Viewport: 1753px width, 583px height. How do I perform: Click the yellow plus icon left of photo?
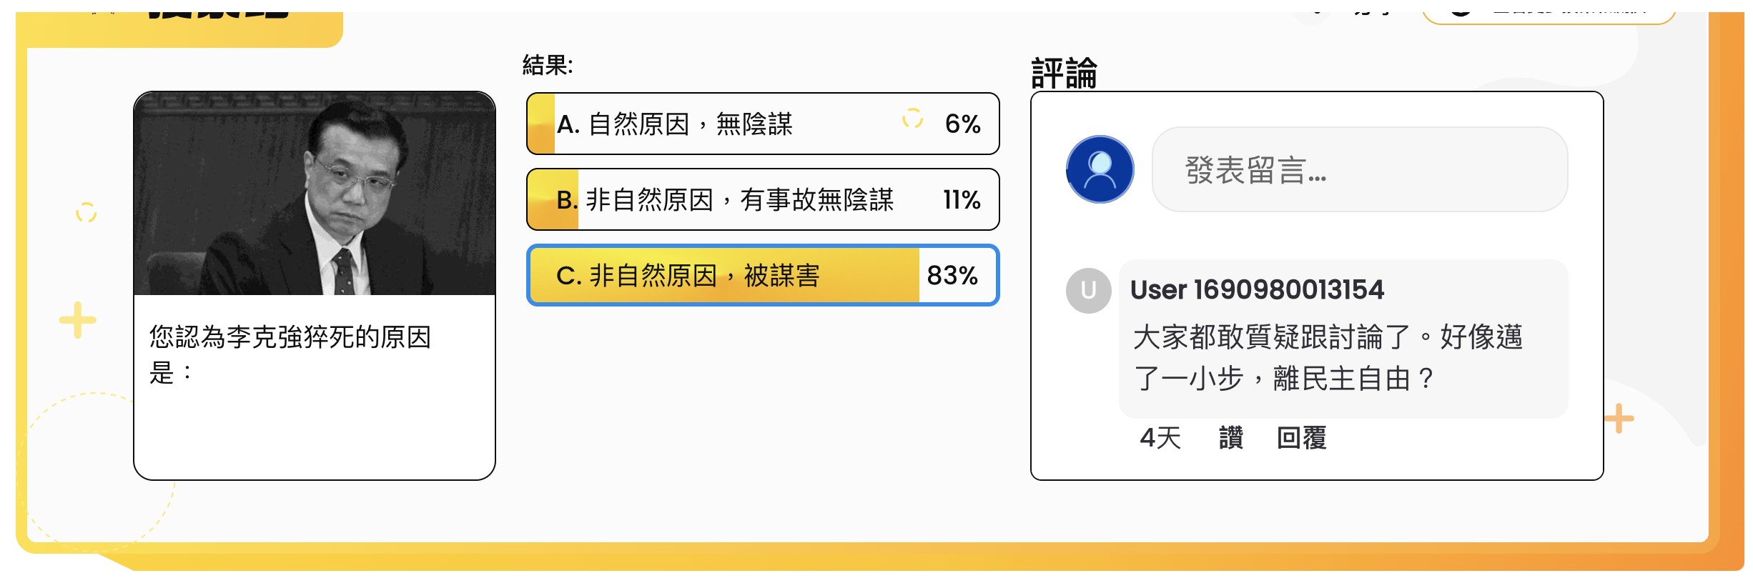tap(77, 320)
